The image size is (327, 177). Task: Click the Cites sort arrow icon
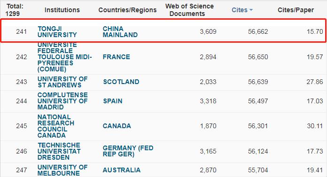click(x=251, y=10)
